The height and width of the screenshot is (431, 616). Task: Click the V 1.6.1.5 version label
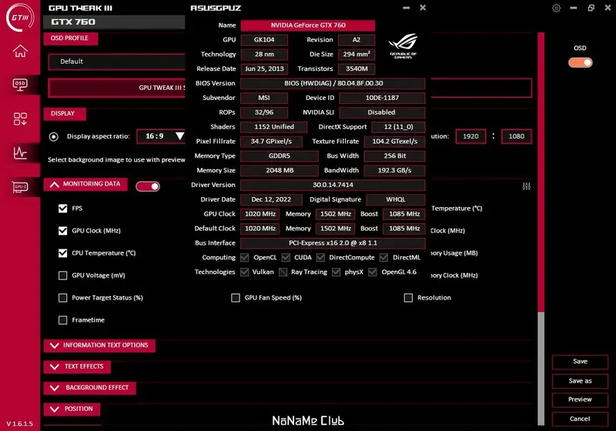[20, 423]
